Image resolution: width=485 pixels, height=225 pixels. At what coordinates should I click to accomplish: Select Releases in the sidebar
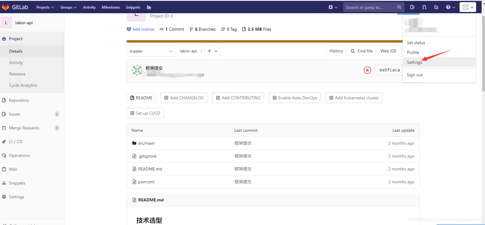tap(32, 74)
